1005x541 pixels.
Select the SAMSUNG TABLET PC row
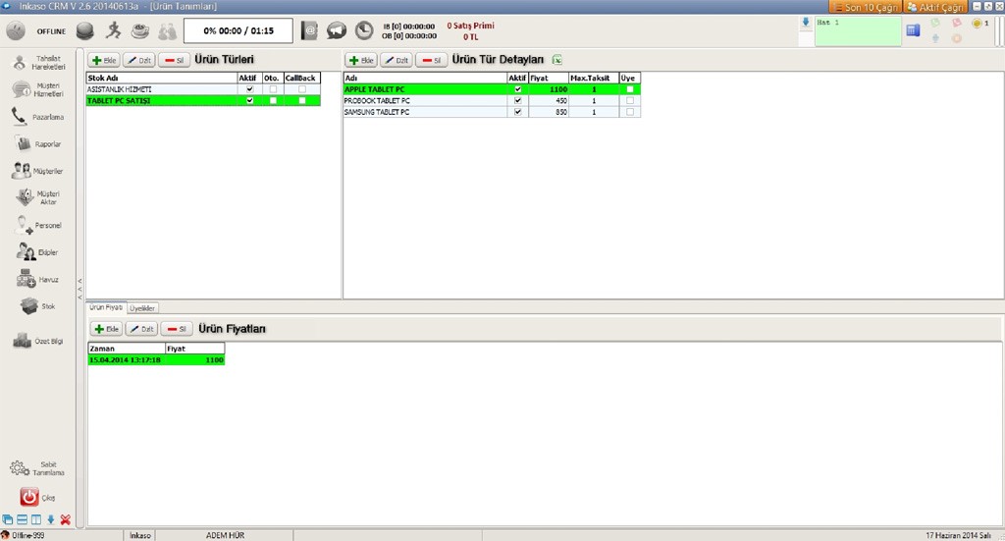(x=422, y=112)
